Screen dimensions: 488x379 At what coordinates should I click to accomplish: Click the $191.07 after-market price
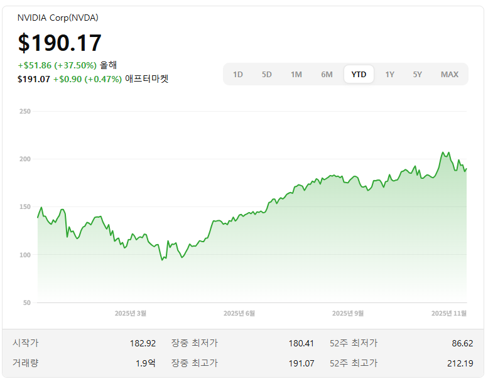[34, 79]
